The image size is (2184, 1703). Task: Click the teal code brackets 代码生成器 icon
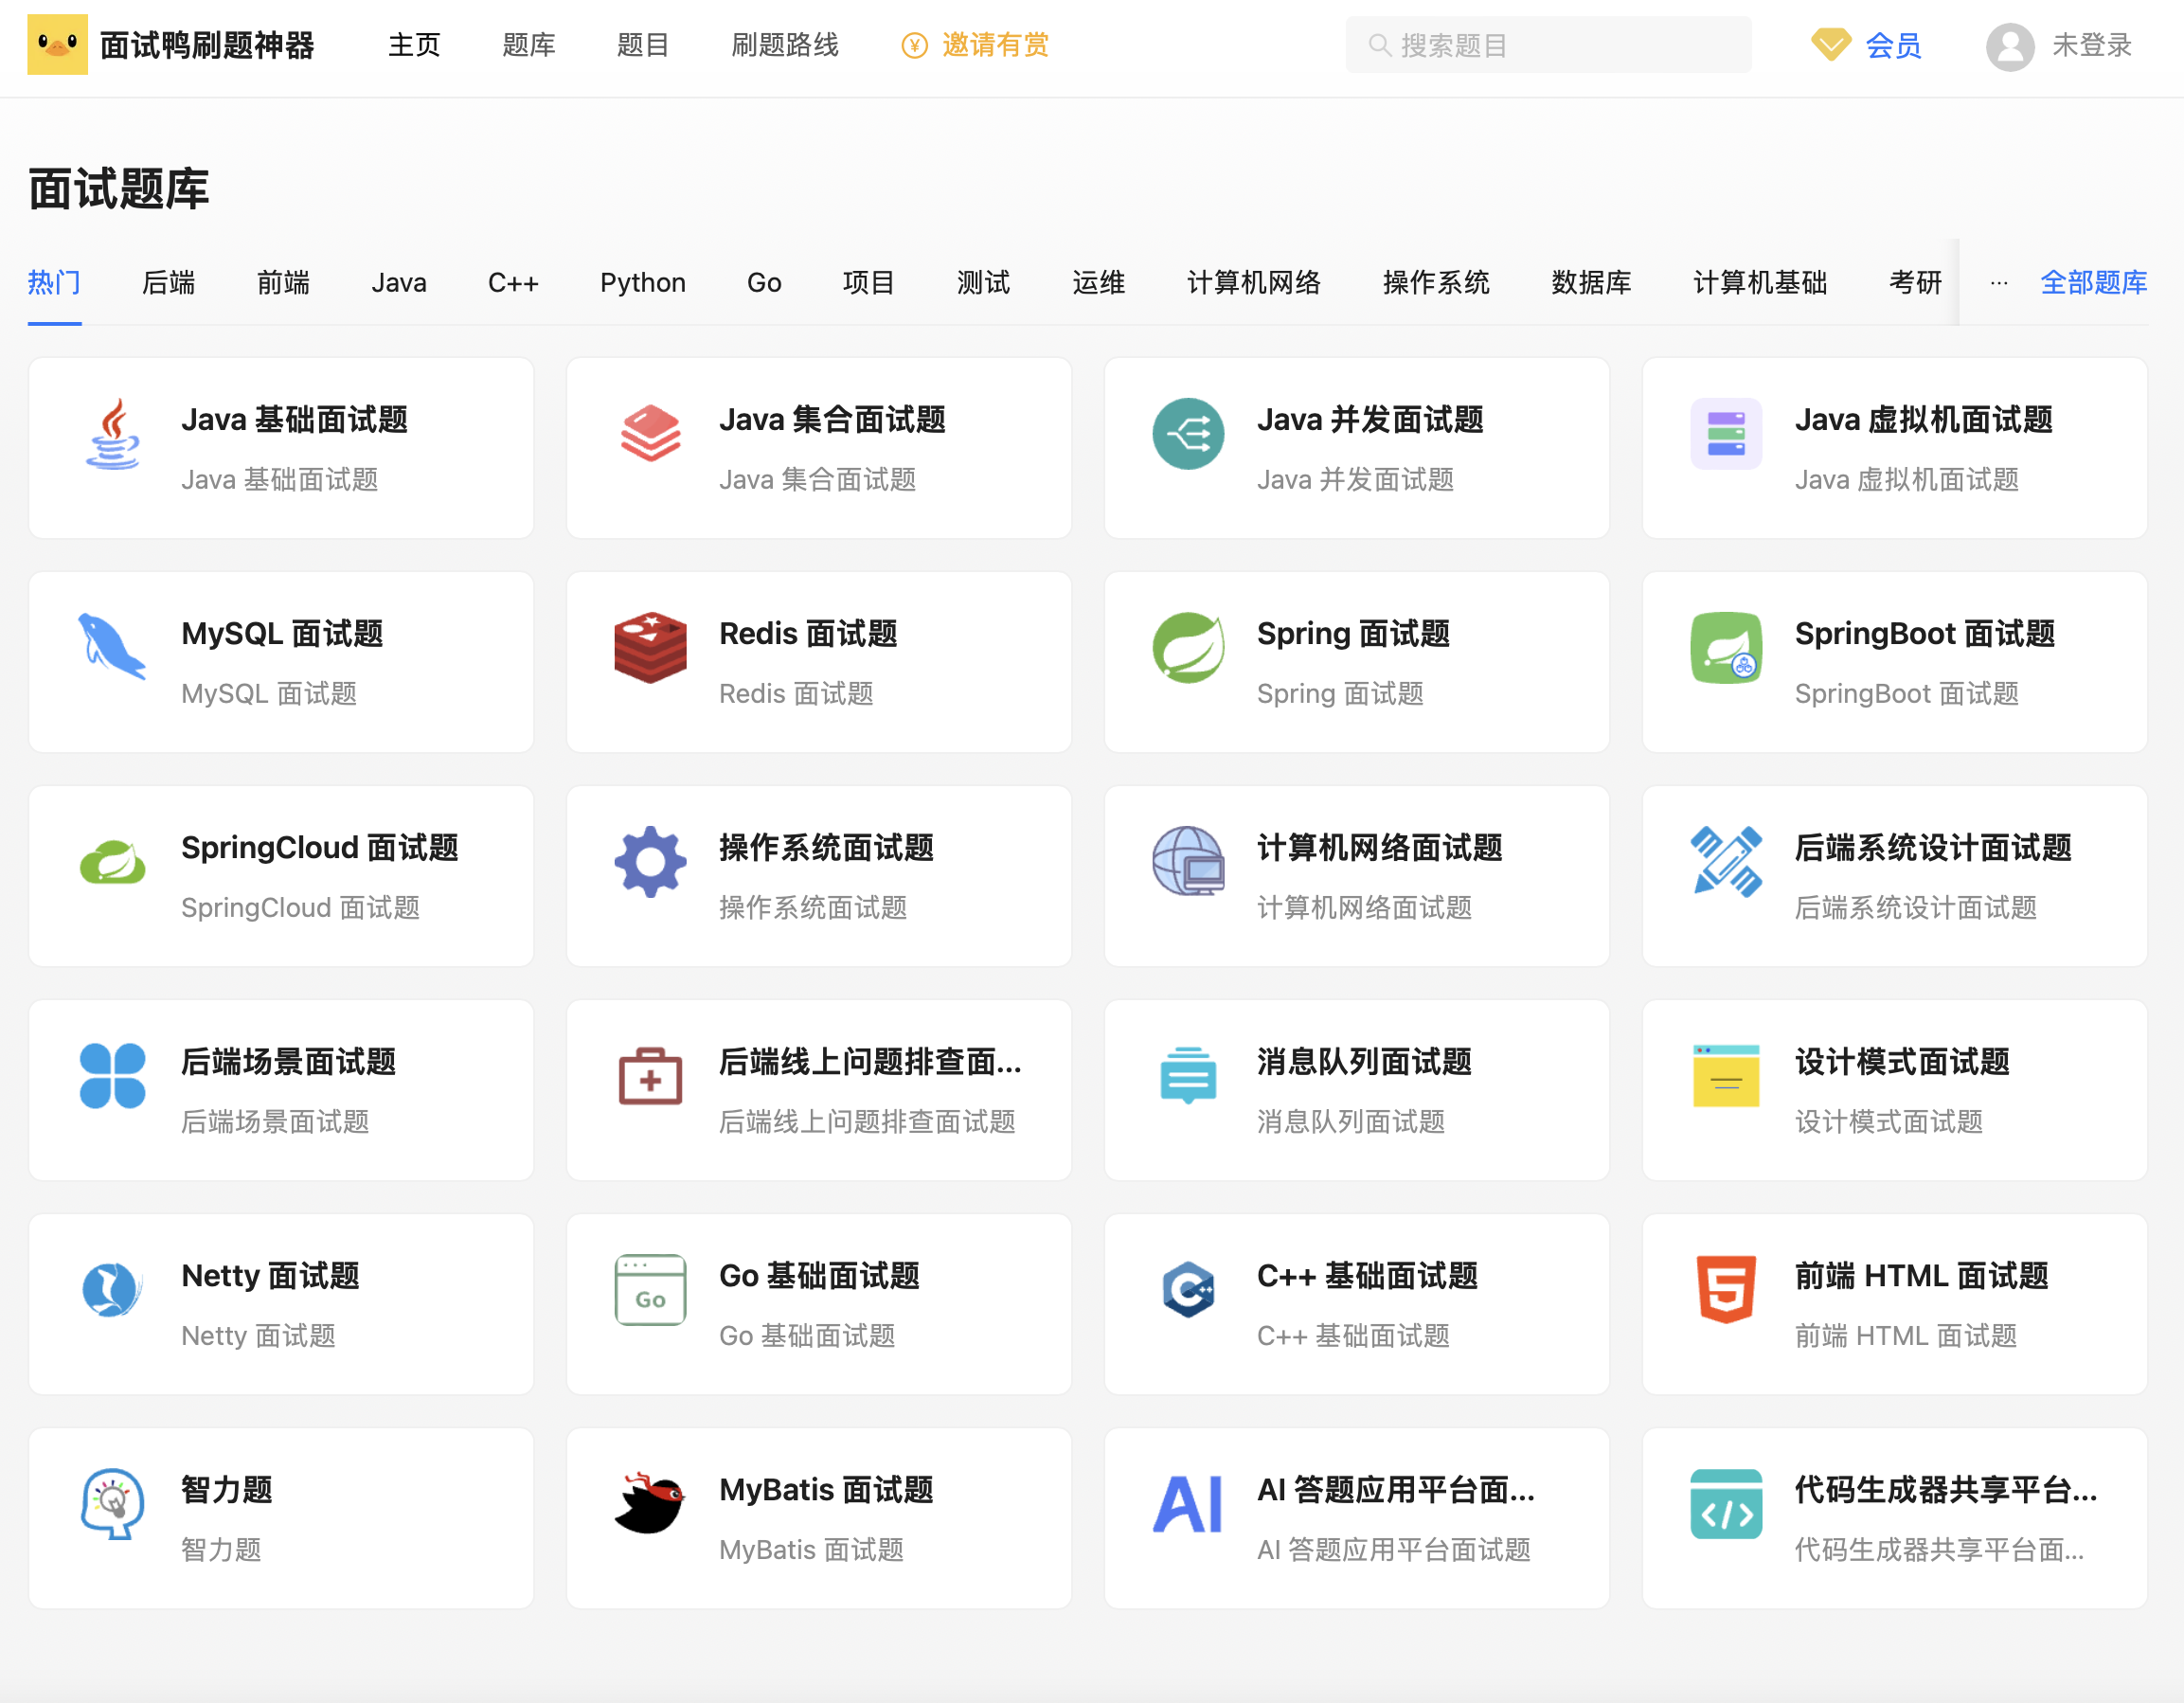(1726, 1504)
